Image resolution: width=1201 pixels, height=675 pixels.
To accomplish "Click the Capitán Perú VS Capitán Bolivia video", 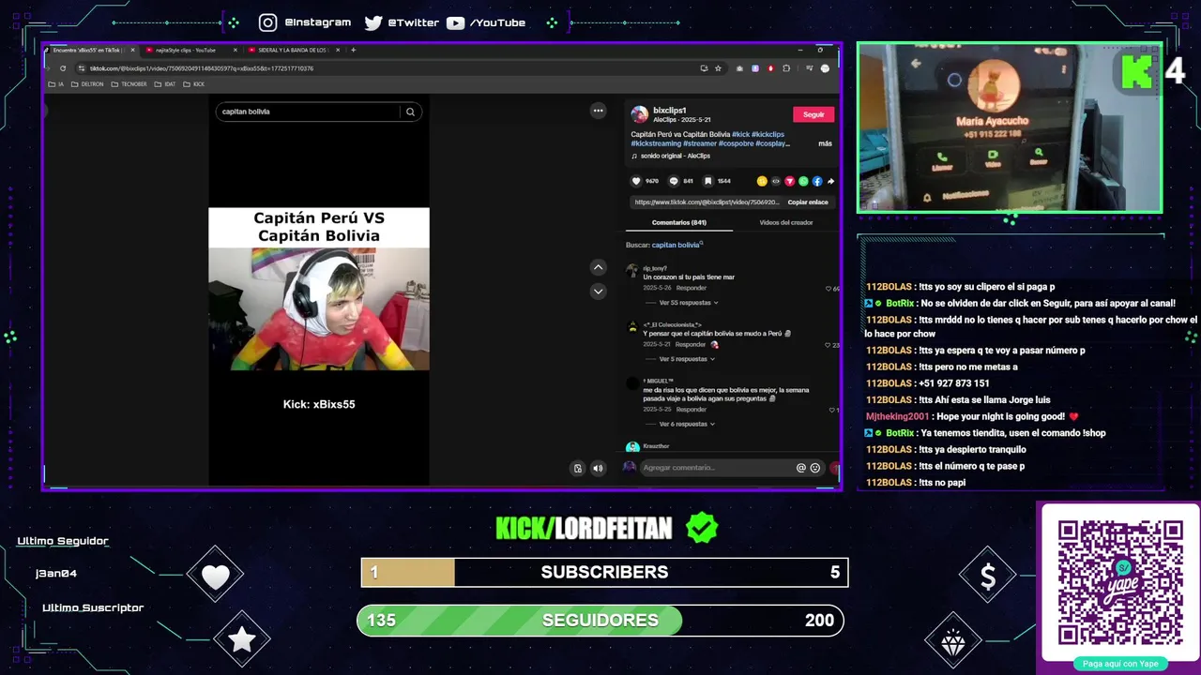I will (x=319, y=289).
